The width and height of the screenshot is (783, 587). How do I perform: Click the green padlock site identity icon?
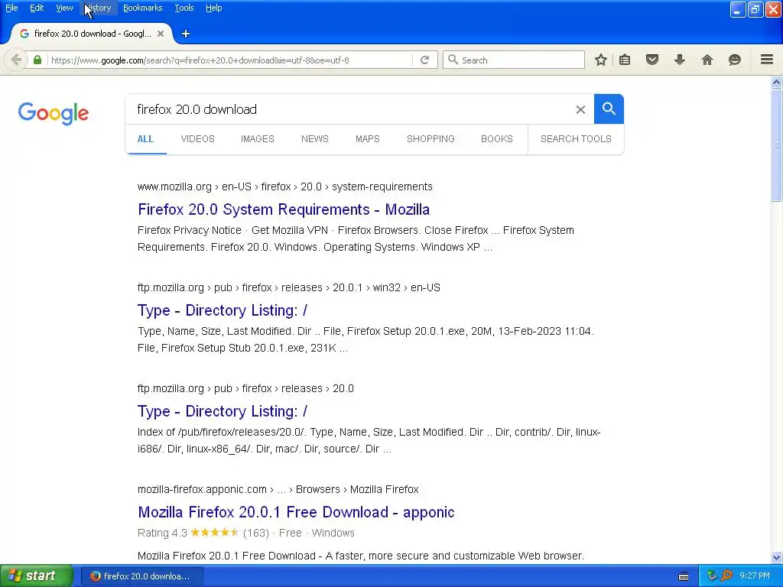(x=37, y=60)
